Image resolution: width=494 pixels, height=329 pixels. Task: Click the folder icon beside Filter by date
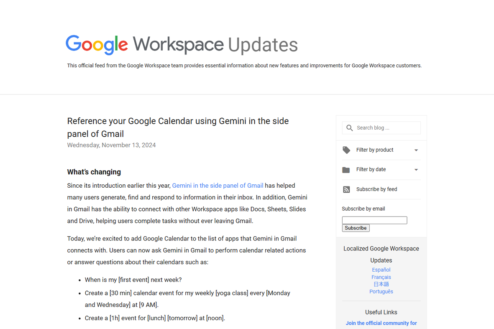pos(346,169)
